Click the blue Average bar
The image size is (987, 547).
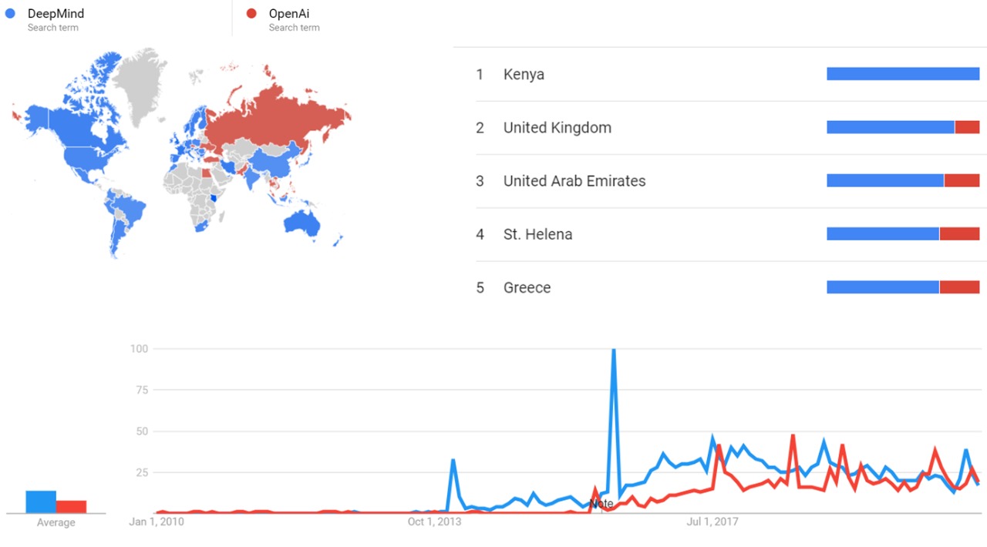[41, 502]
